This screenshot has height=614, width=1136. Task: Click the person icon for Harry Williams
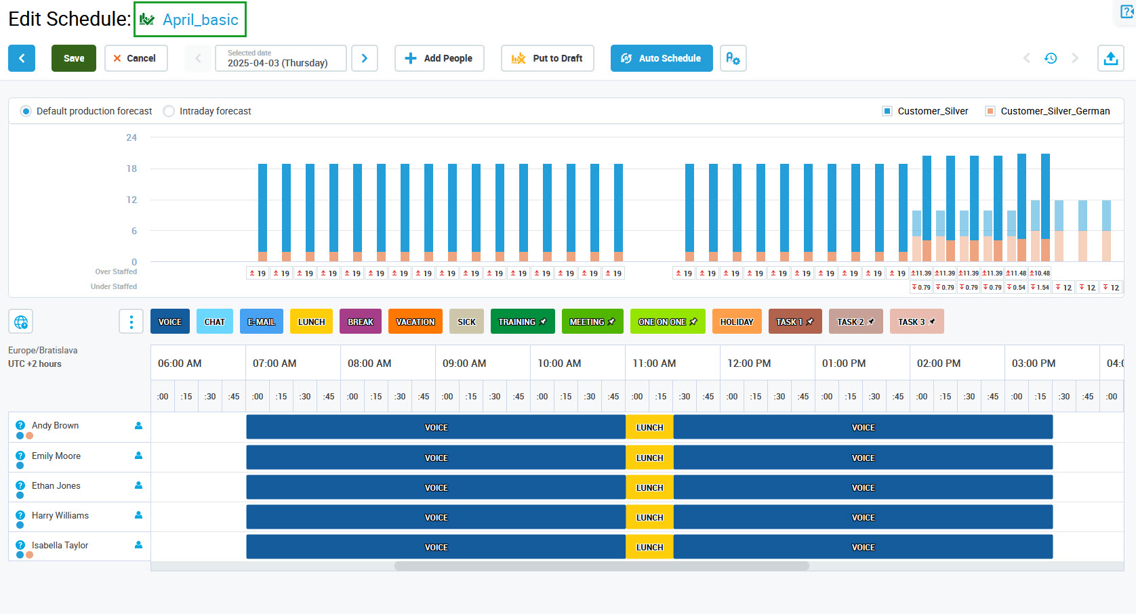tap(138, 515)
